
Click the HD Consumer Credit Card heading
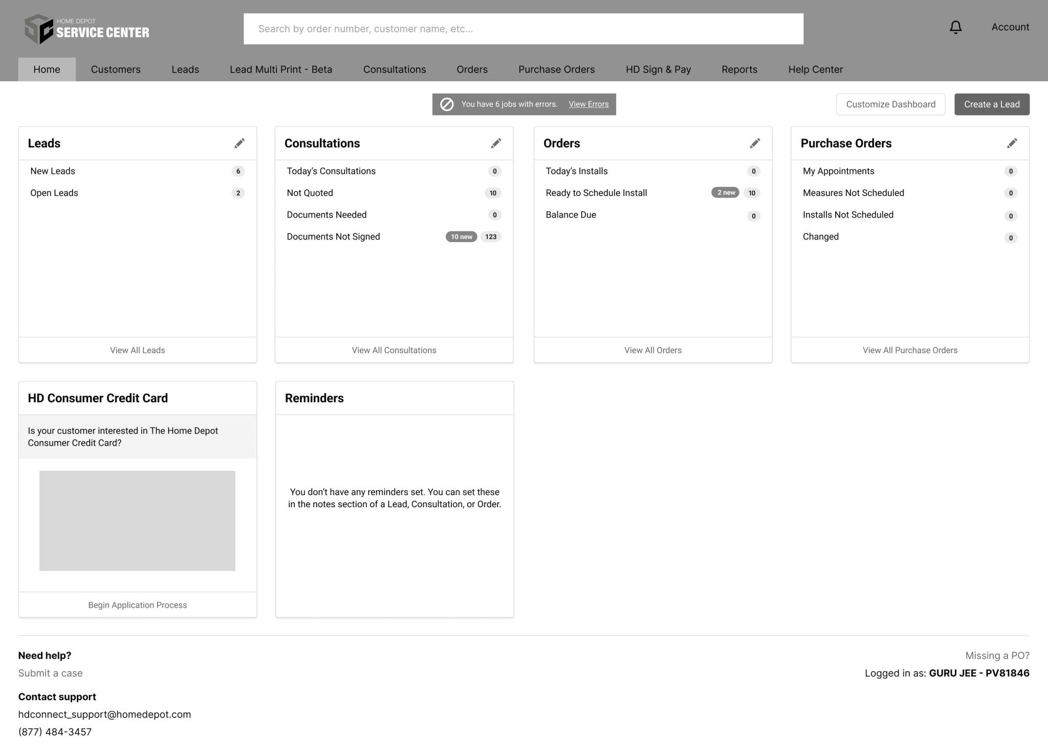[x=98, y=398]
